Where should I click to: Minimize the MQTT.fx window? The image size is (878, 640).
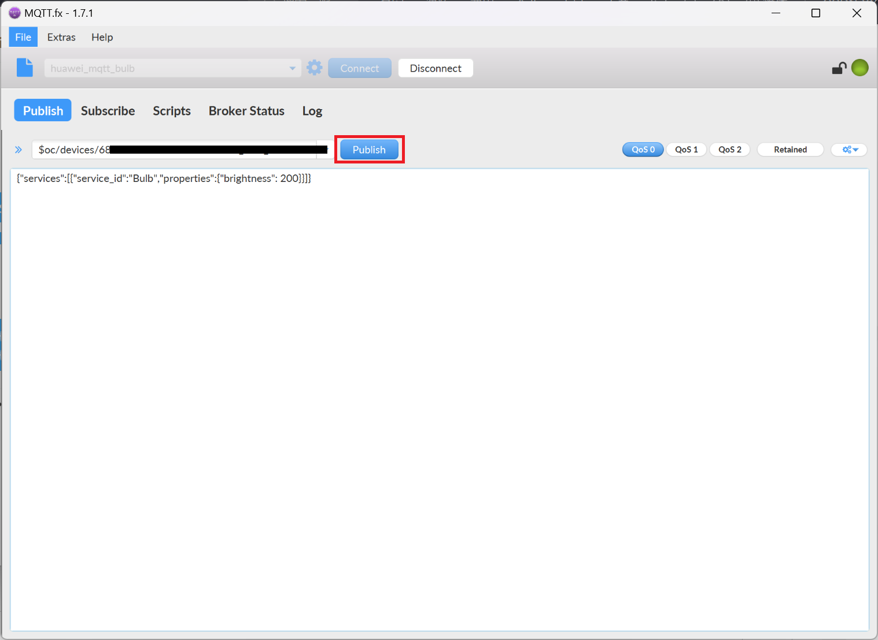[776, 13]
